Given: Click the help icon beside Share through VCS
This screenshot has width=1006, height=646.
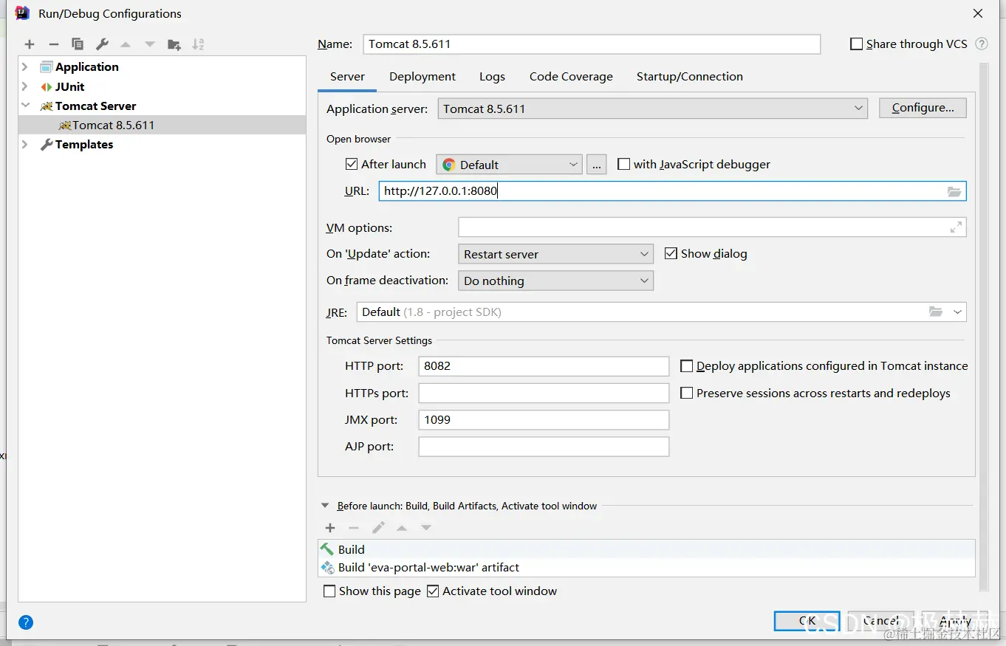Looking at the screenshot, I should point(982,44).
